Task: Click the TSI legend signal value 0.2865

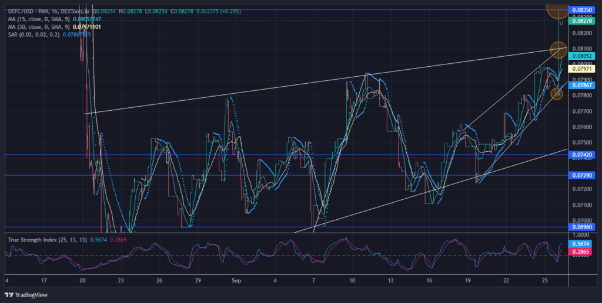Action: [118, 240]
